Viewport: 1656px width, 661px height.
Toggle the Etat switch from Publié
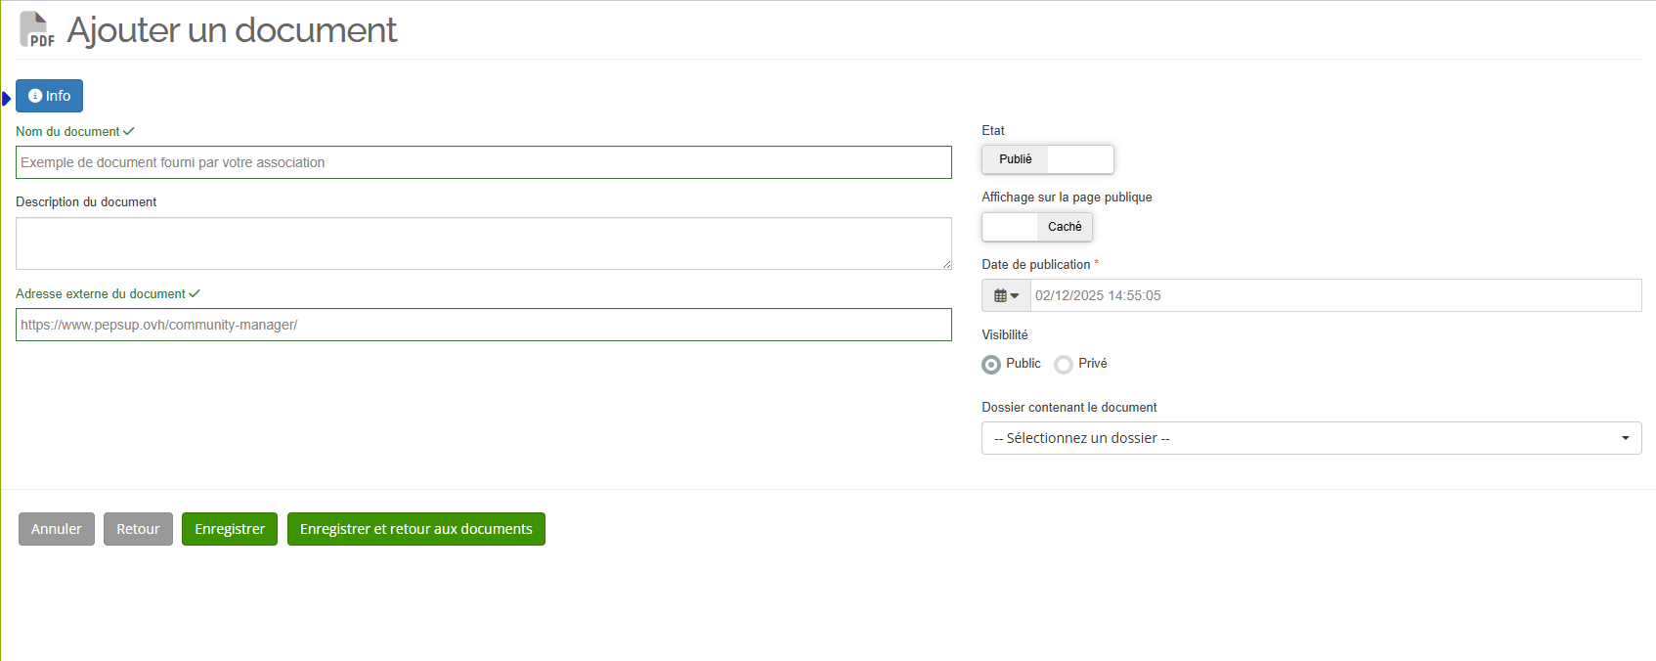click(1047, 159)
